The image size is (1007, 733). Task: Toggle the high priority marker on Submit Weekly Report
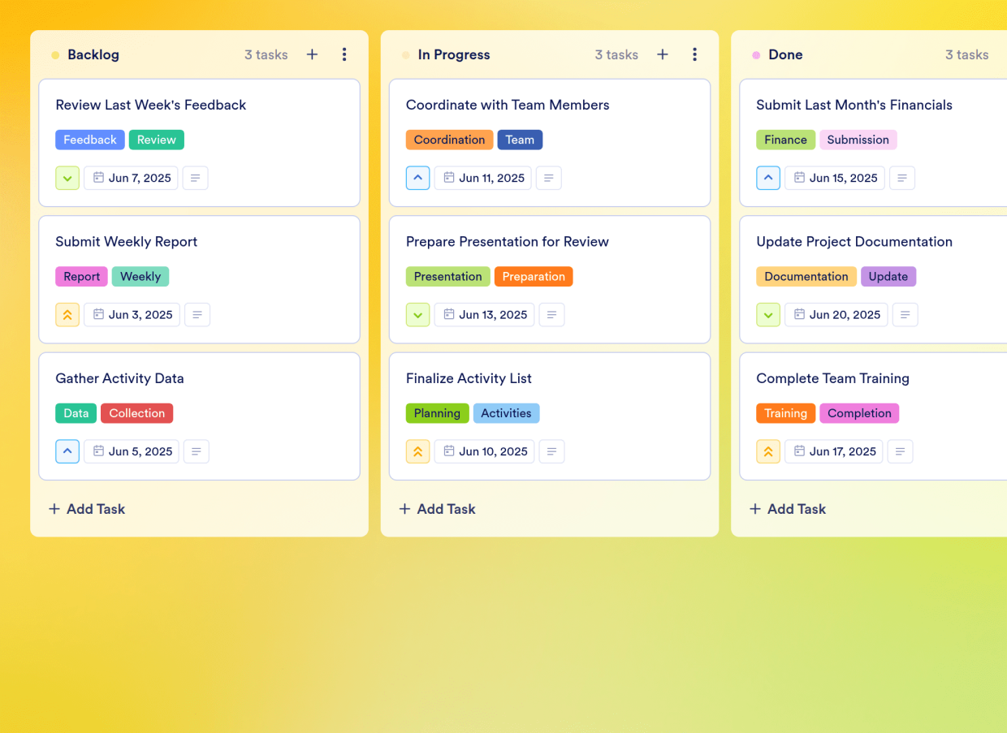click(x=67, y=314)
